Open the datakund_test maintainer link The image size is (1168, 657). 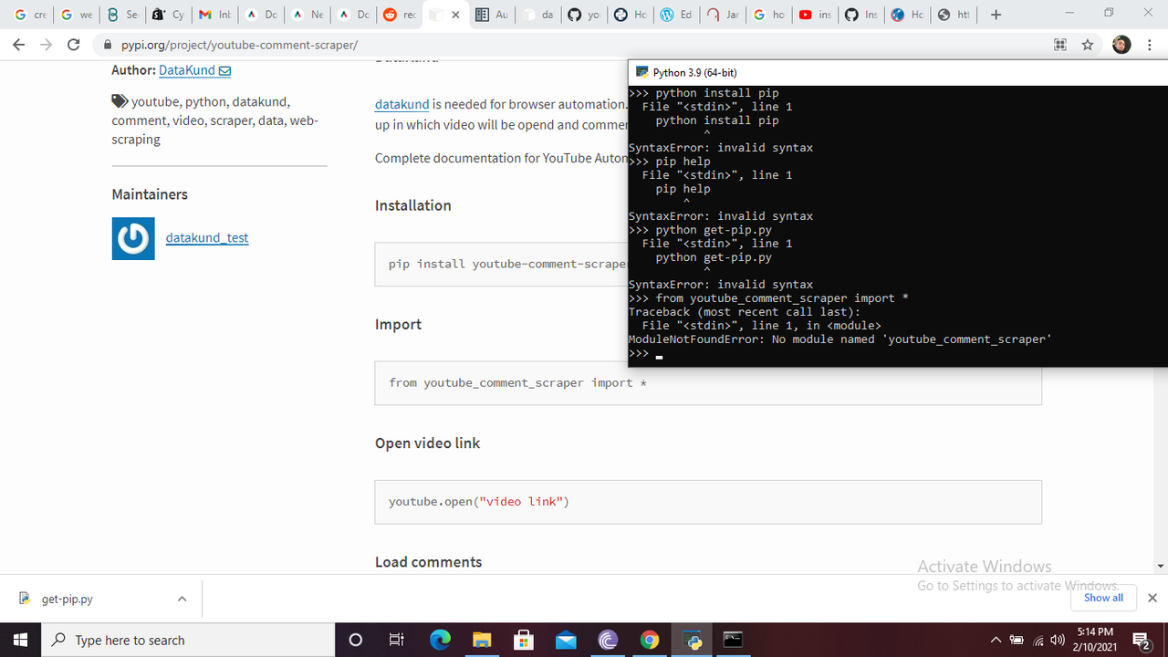(x=207, y=237)
